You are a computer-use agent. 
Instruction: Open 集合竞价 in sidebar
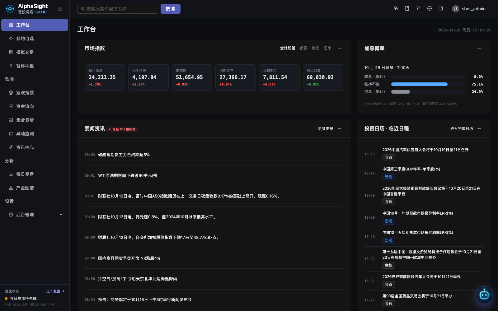coord(35,120)
